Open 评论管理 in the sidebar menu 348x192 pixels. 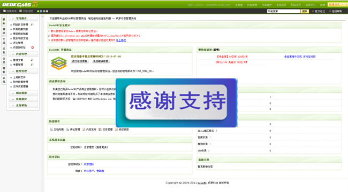pyautogui.click(x=18, y=43)
